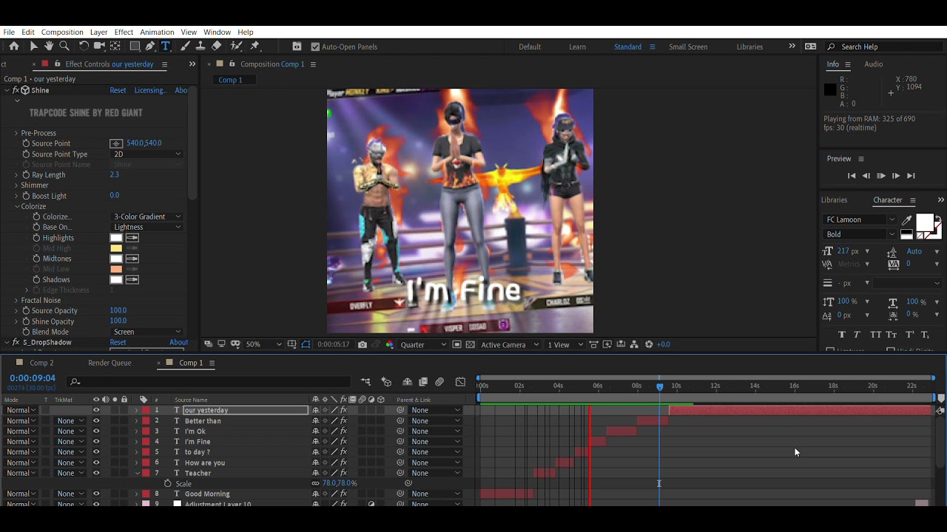Reset the Shine effect
The height and width of the screenshot is (532, 947).
point(118,90)
